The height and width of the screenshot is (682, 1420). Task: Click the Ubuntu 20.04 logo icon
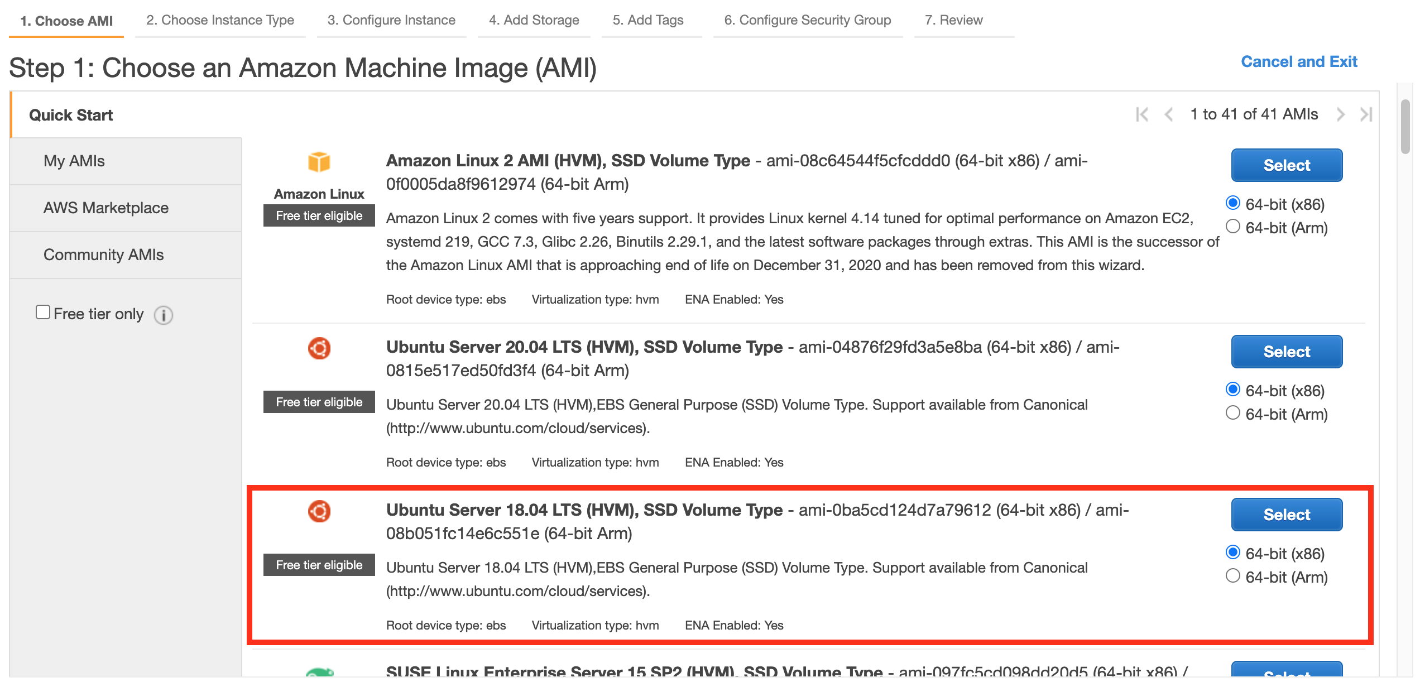point(319,348)
